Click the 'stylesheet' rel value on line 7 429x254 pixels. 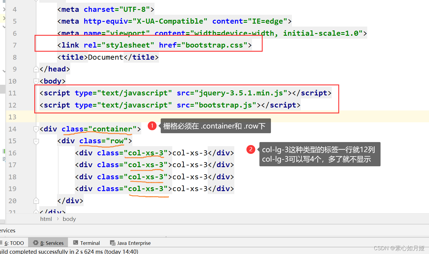pos(128,45)
